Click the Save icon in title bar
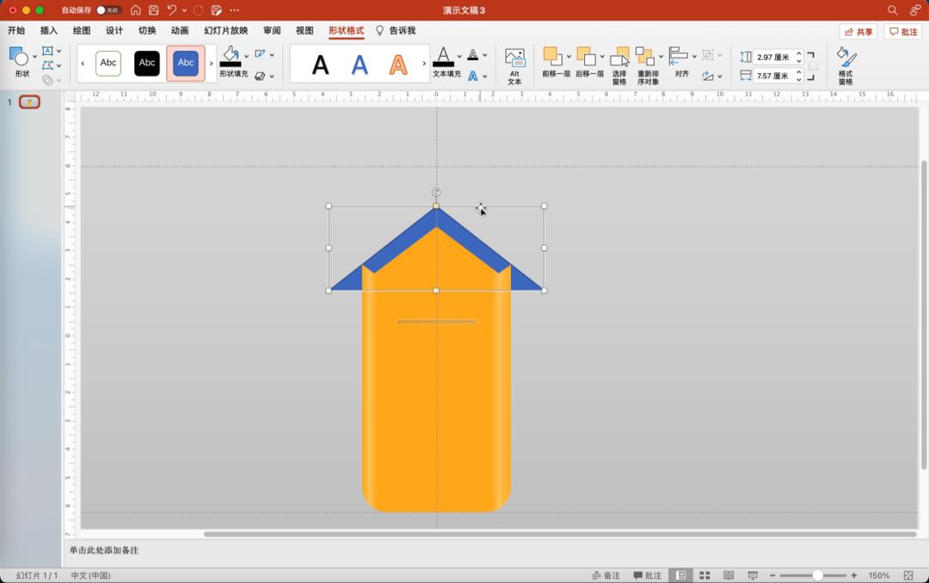 [x=154, y=10]
